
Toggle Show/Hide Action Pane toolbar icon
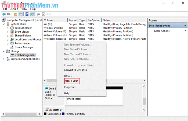(32, 14)
